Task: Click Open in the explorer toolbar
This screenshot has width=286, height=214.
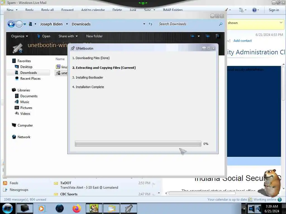Action: click(x=44, y=36)
